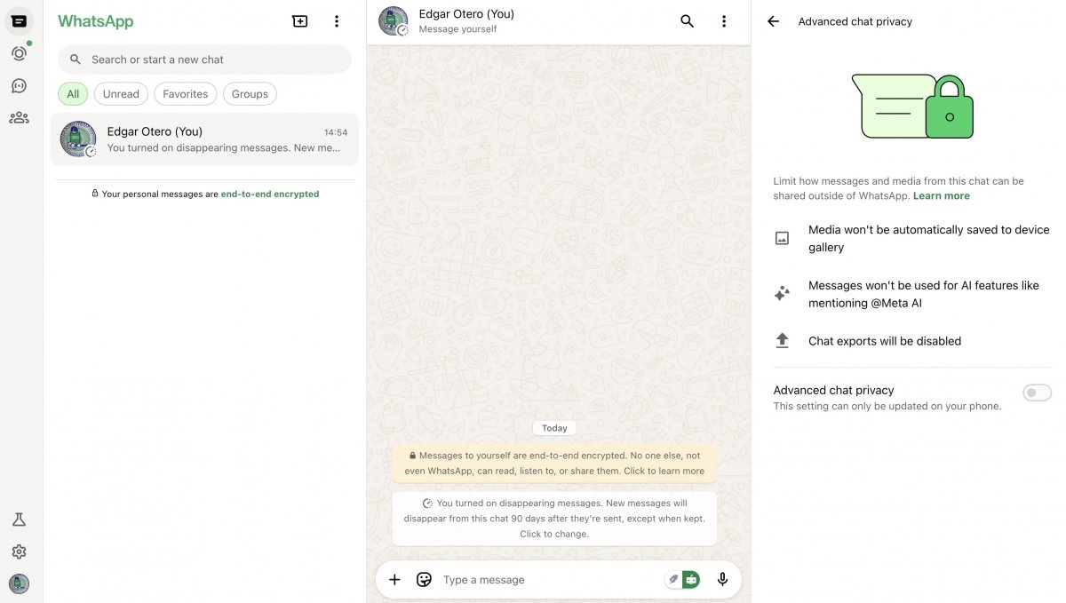Click the WhatsApp title heading
Viewport: 1066px width, 603px height.
tap(96, 21)
